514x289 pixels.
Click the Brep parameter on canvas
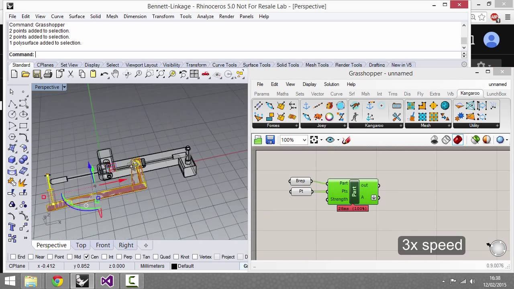pyautogui.click(x=300, y=181)
